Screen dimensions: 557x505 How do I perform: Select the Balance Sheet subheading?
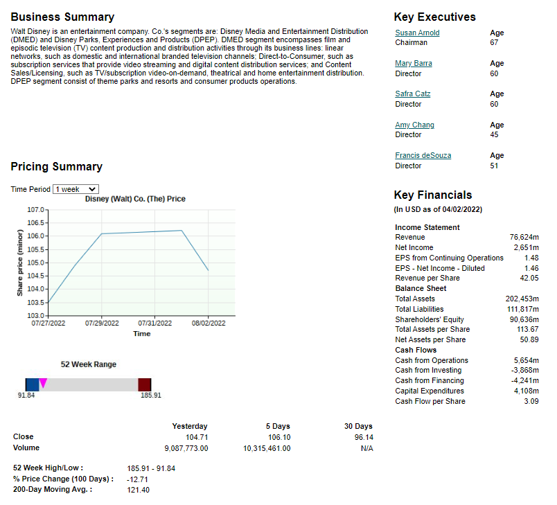click(x=421, y=288)
